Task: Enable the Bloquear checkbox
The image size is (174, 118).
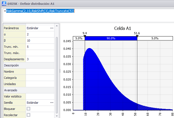Action: pyautogui.click(x=28, y=109)
